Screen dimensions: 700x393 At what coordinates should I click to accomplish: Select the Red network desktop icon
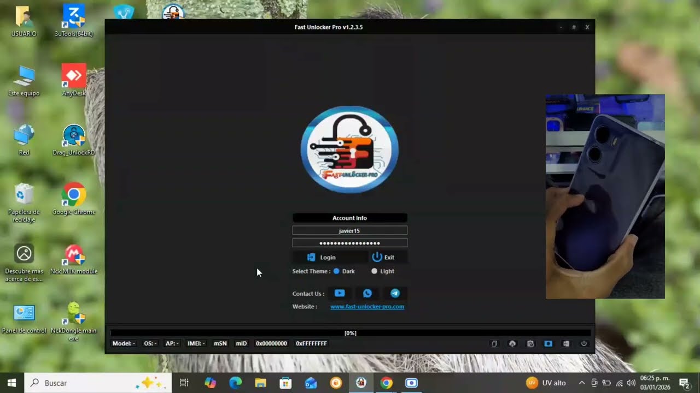coord(24,140)
